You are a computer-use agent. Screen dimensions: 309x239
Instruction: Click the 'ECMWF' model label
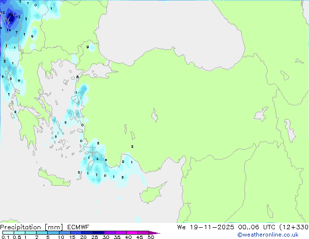tap(78, 227)
